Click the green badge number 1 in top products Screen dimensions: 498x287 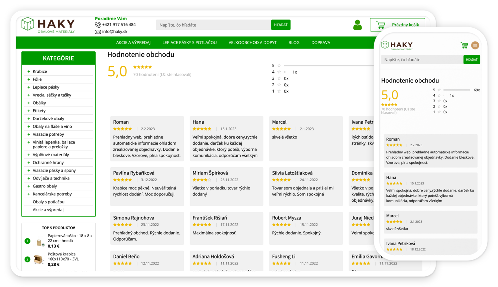[x=28, y=241]
